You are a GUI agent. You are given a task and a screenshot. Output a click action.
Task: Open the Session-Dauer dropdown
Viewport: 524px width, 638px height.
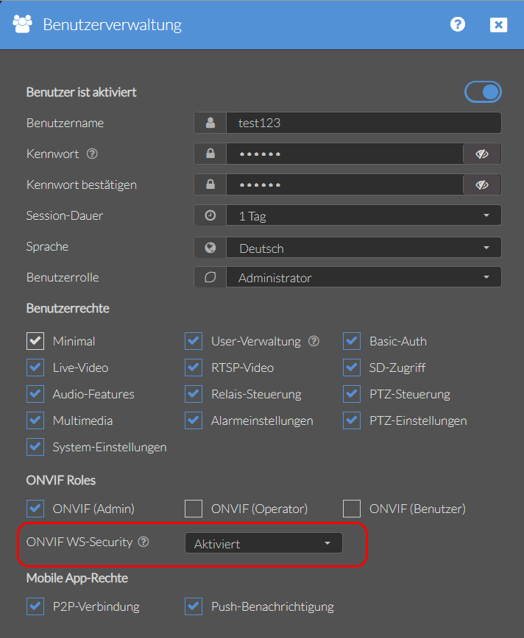tap(364, 215)
